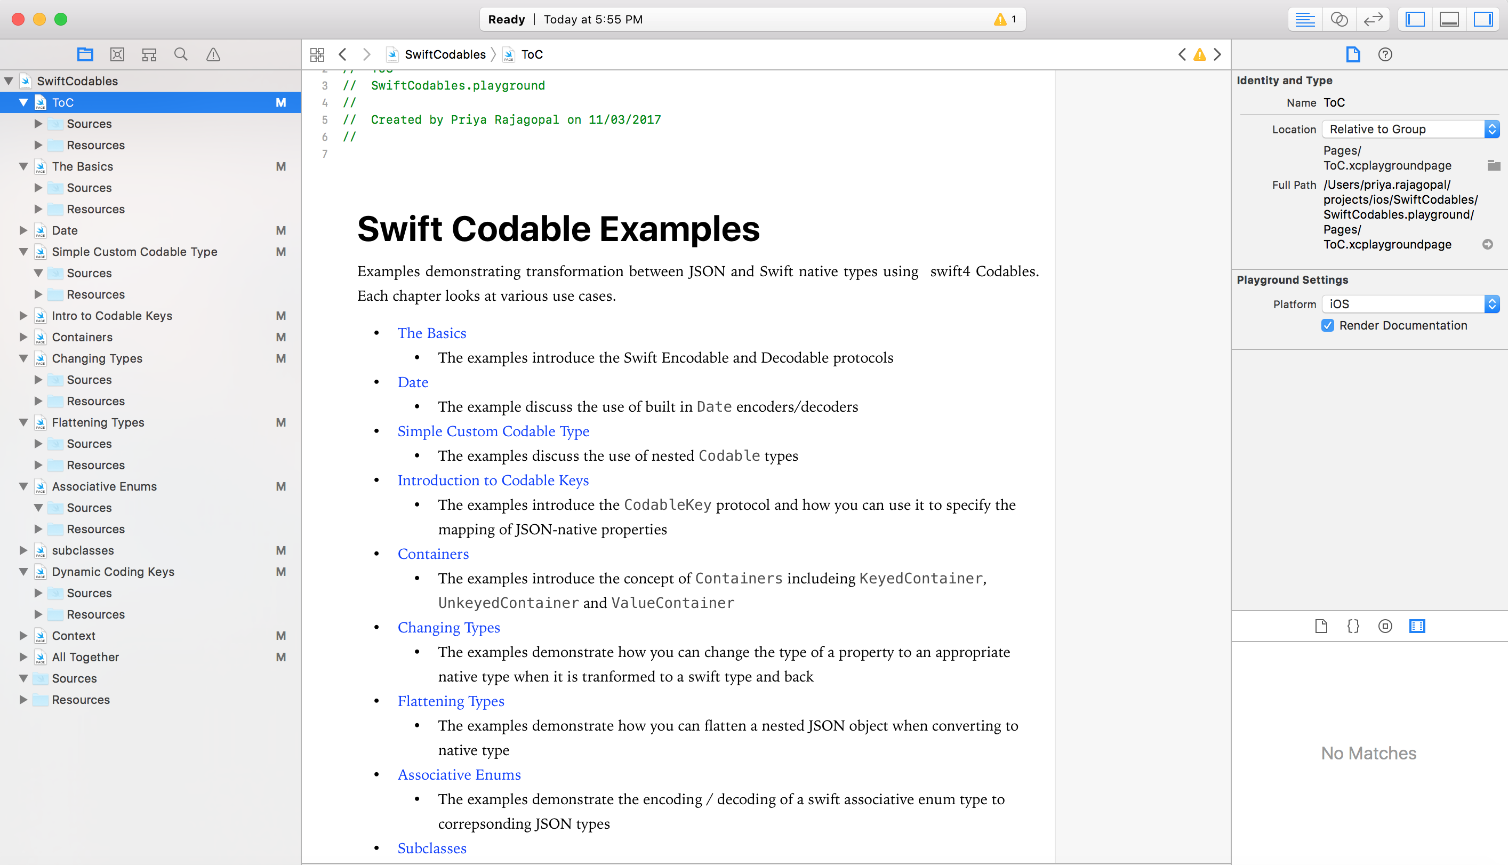Collapse the Flattening Types page

point(24,422)
